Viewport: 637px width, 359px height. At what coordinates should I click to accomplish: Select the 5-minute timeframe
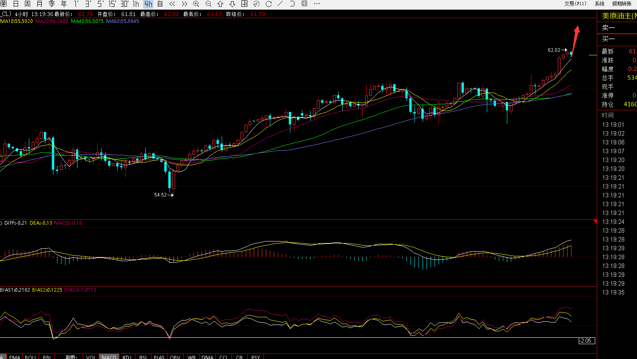[x=100, y=4]
